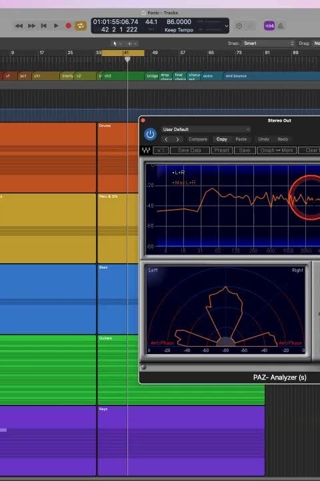Screen dimensions: 320x481
Task: Select the orange Drums region
Action: [117, 158]
